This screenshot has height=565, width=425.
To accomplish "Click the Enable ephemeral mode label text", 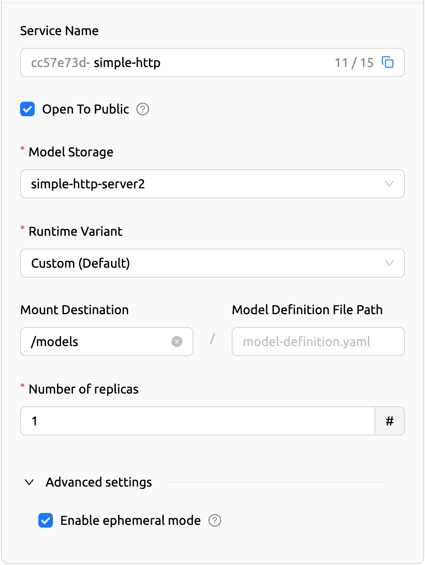I will coord(130,520).
